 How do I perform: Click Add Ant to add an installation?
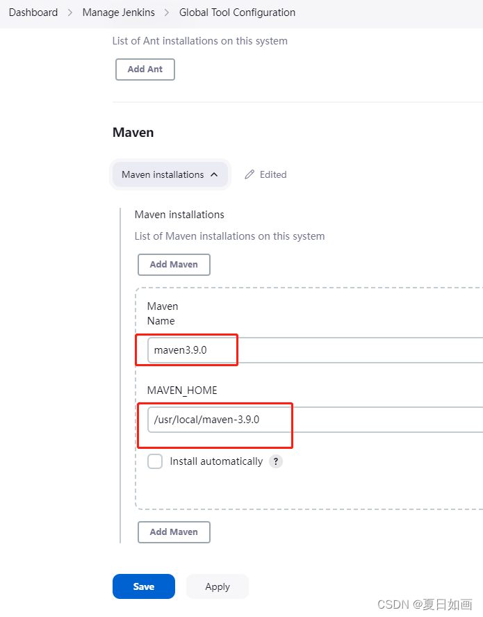(145, 69)
